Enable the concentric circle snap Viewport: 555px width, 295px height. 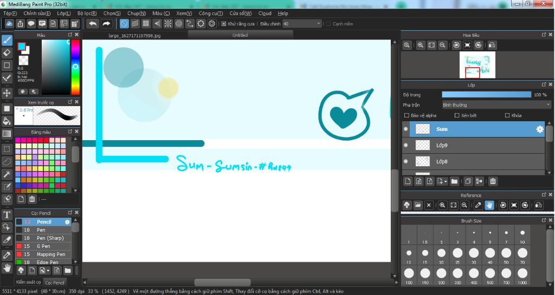[x=179, y=24]
